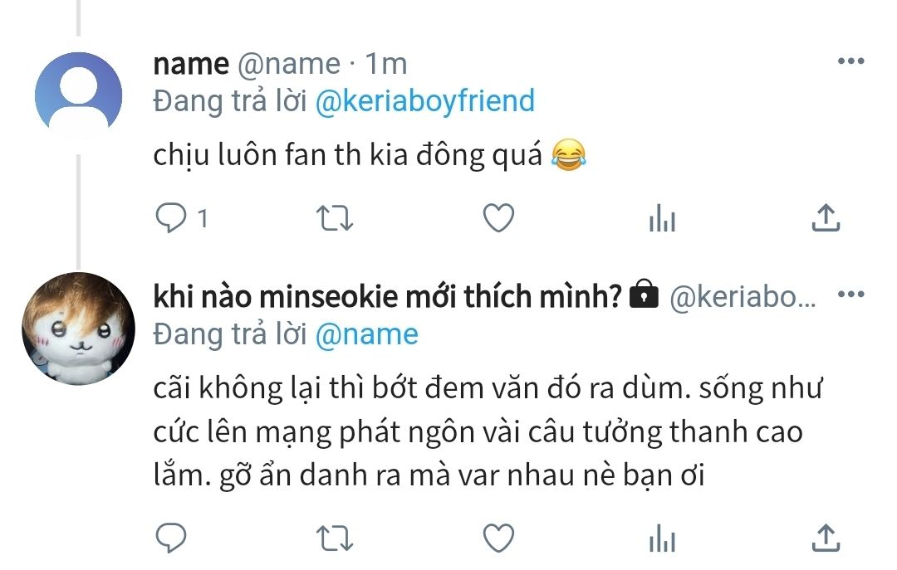The image size is (897, 570).
Task: Open the @name mention in second reply
Action: pos(367,334)
